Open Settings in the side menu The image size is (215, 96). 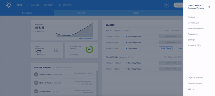pyautogui.click(x=191, y=40)
